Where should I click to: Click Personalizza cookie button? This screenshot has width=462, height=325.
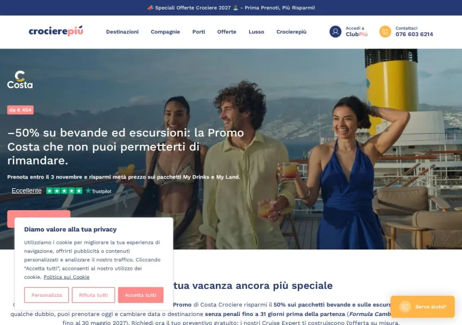[47, 295]
